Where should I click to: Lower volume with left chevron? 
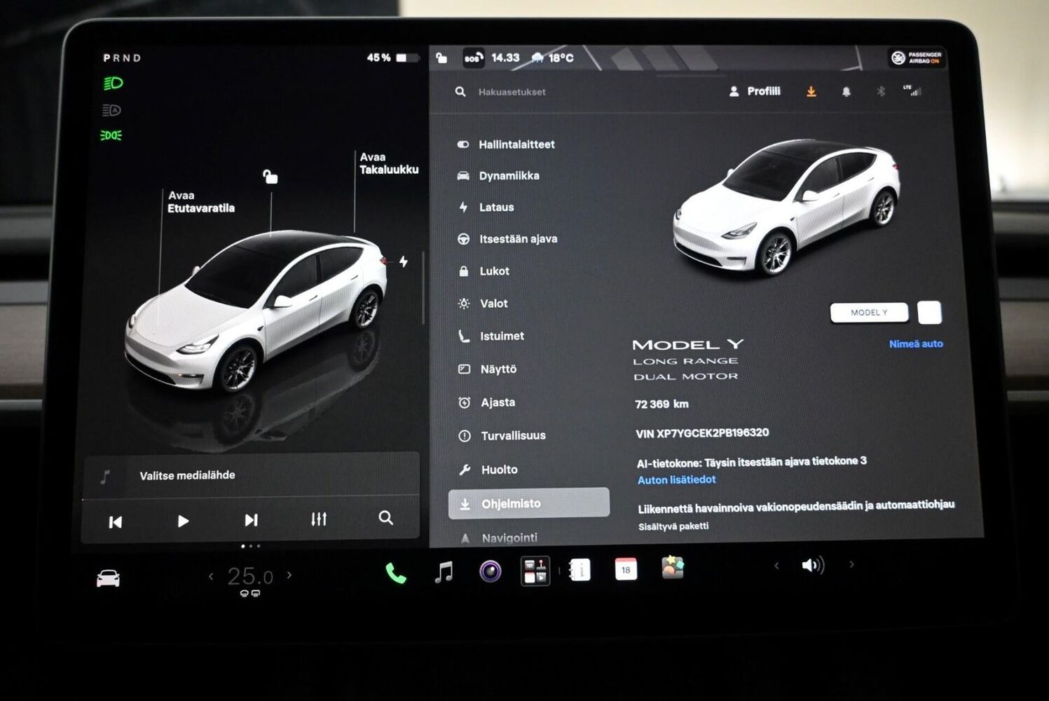pos(776,565)
